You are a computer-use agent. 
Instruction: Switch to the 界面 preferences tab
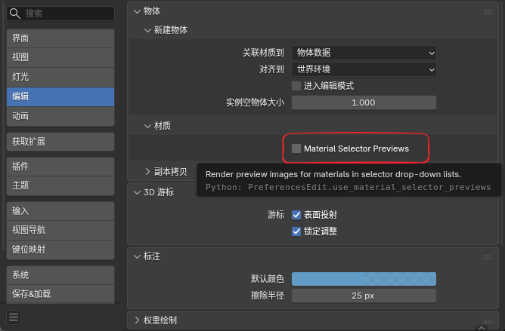60,38
